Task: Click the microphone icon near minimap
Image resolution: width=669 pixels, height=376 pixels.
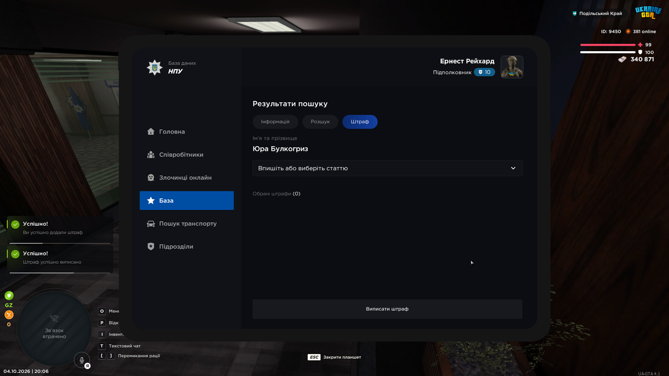Action: point(82,360)
